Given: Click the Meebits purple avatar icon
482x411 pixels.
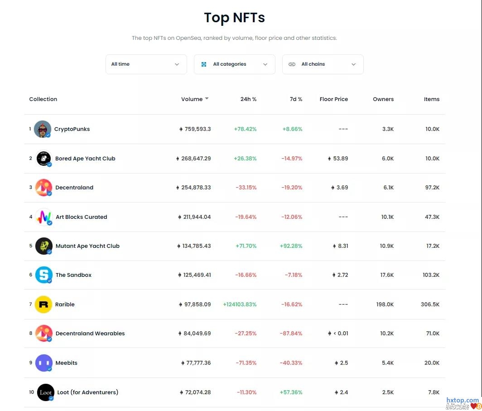Looking at the screenshot, I should [x=43, y=363].
